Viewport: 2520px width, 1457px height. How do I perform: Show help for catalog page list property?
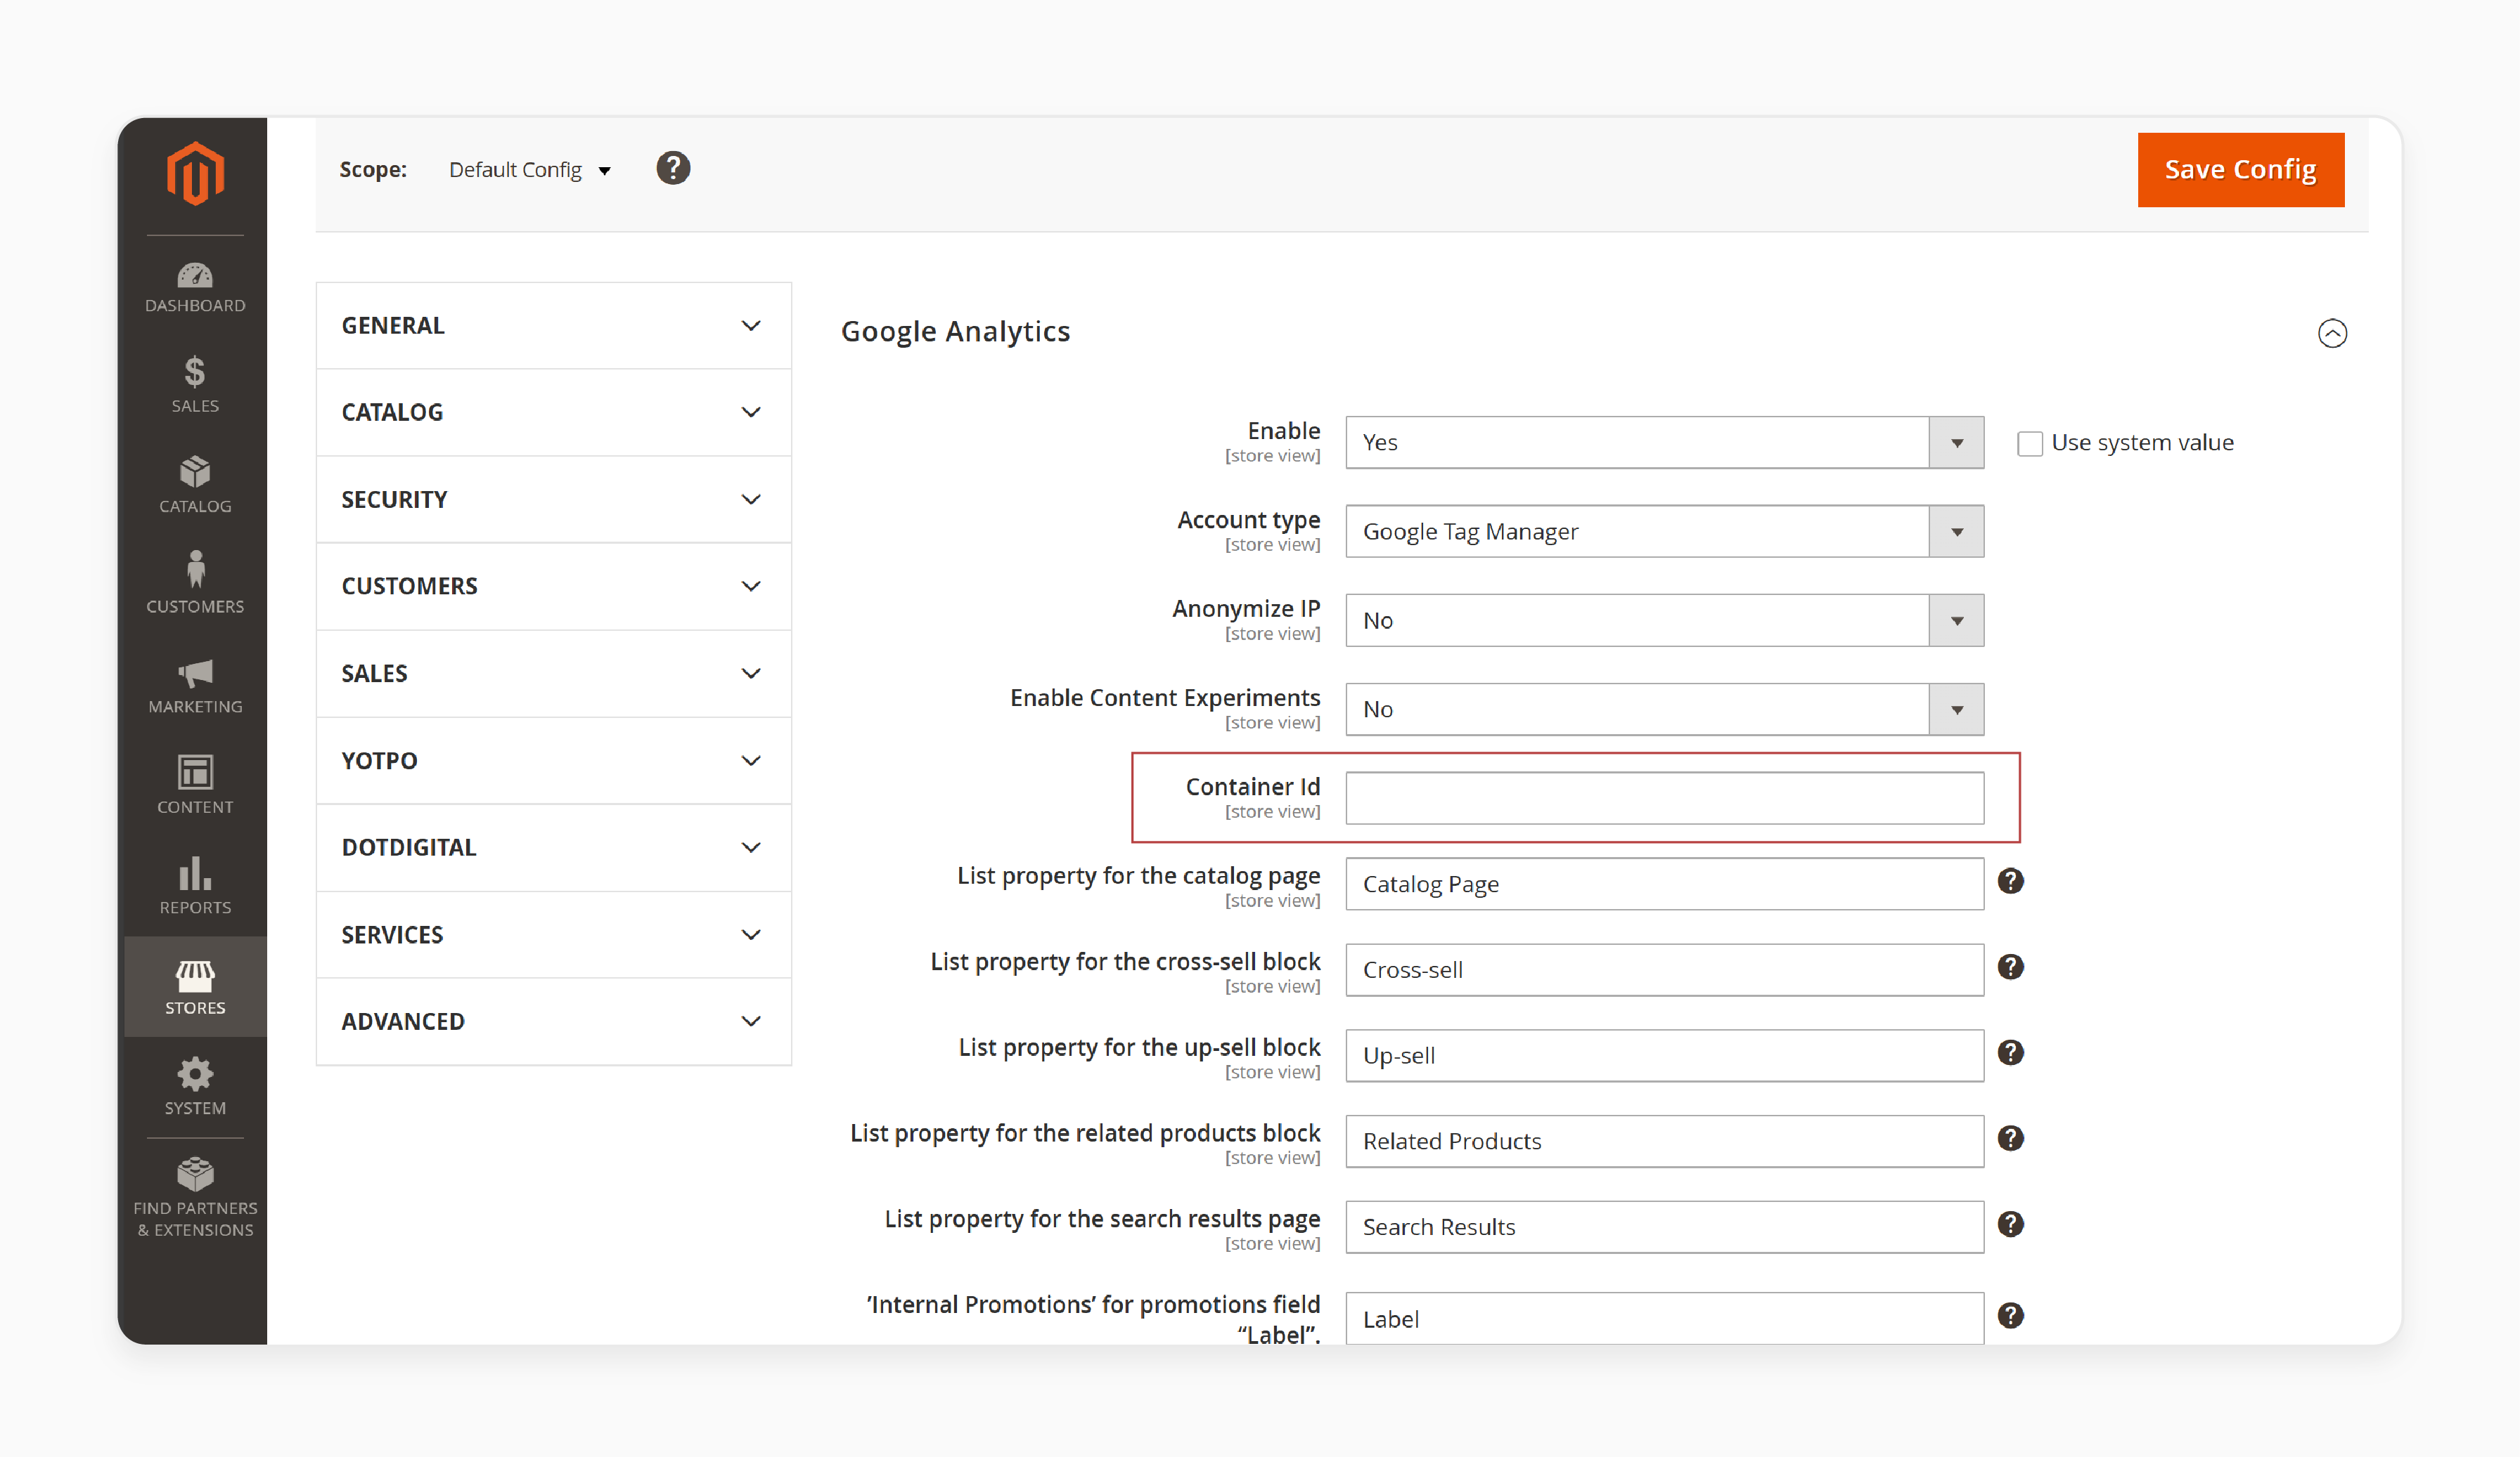tap(2010, 882)
